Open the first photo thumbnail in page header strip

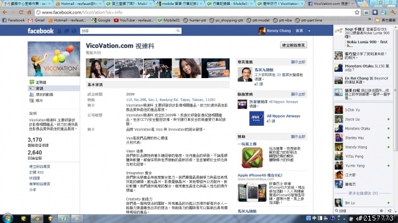point(100,68)
